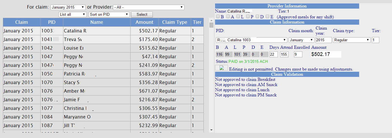Click the Claim Type column header
The height and width of the screenshot is (138, 392).
[x=175, y=22]
